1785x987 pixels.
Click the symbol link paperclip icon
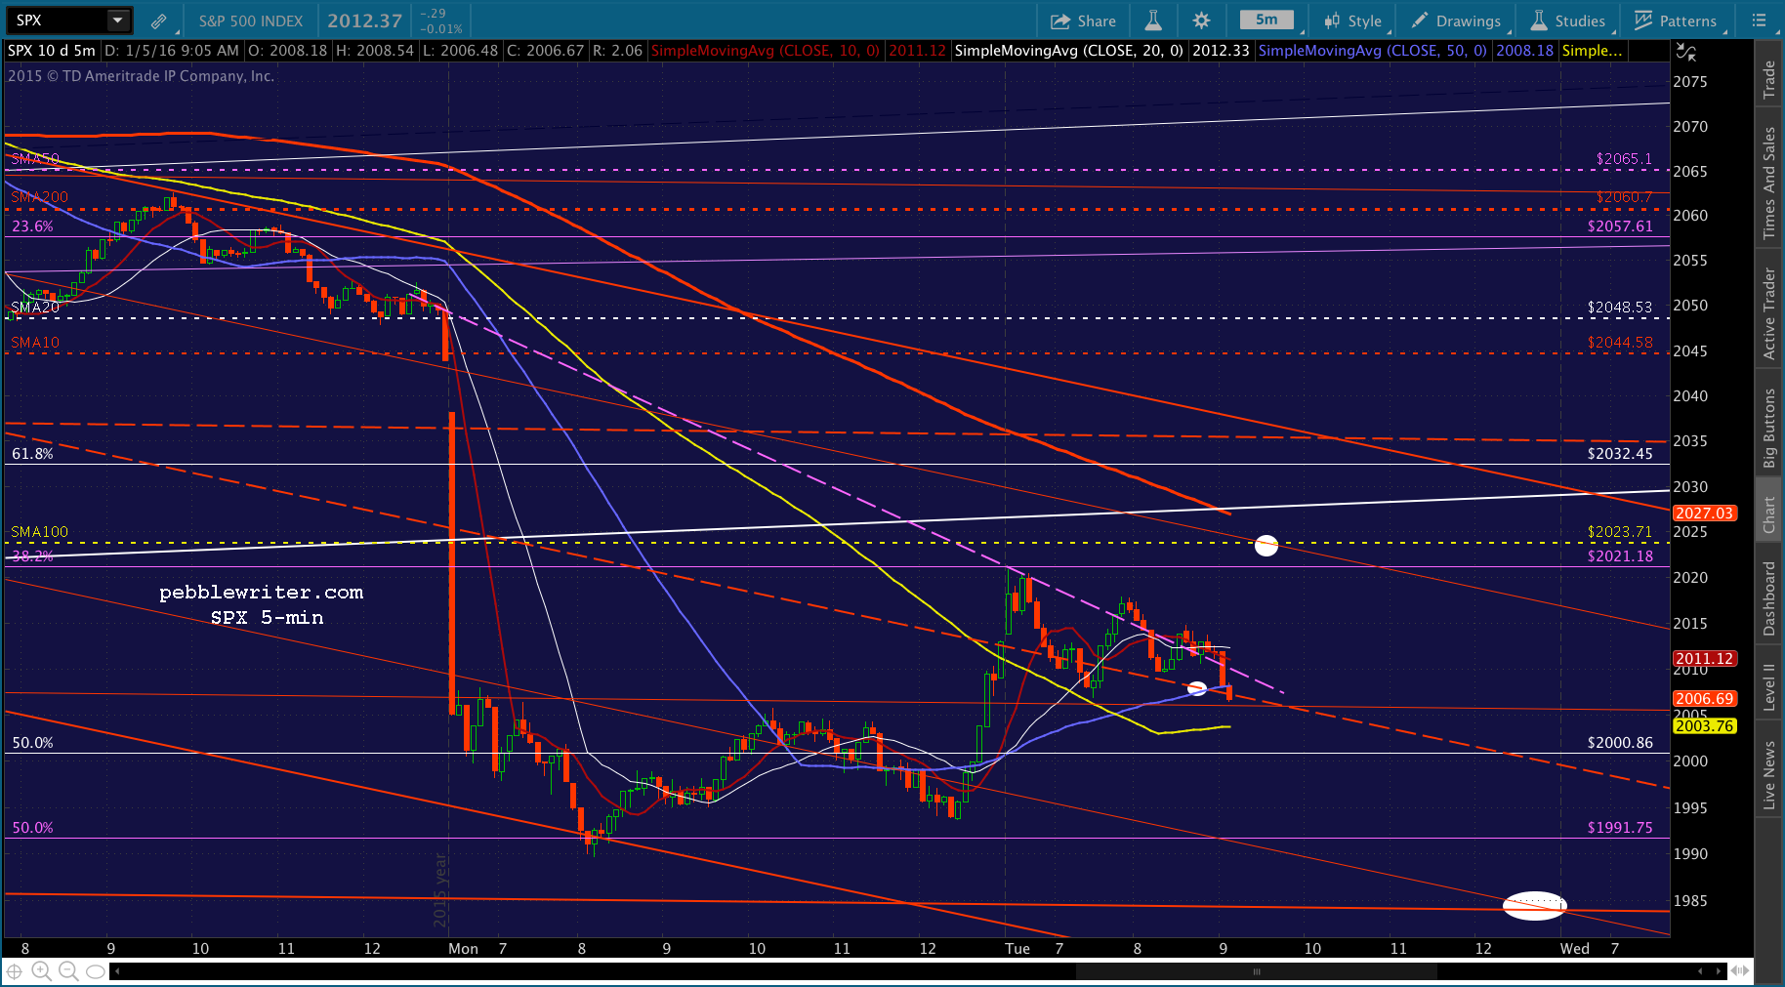point(158,21)
